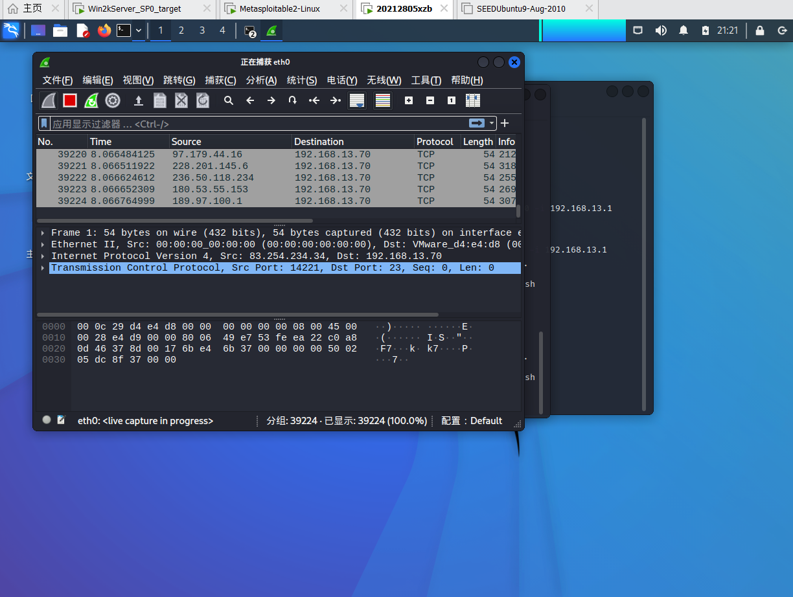Expand Transmission Control Protocol row
793x597 pixels.
coord(43,267)
